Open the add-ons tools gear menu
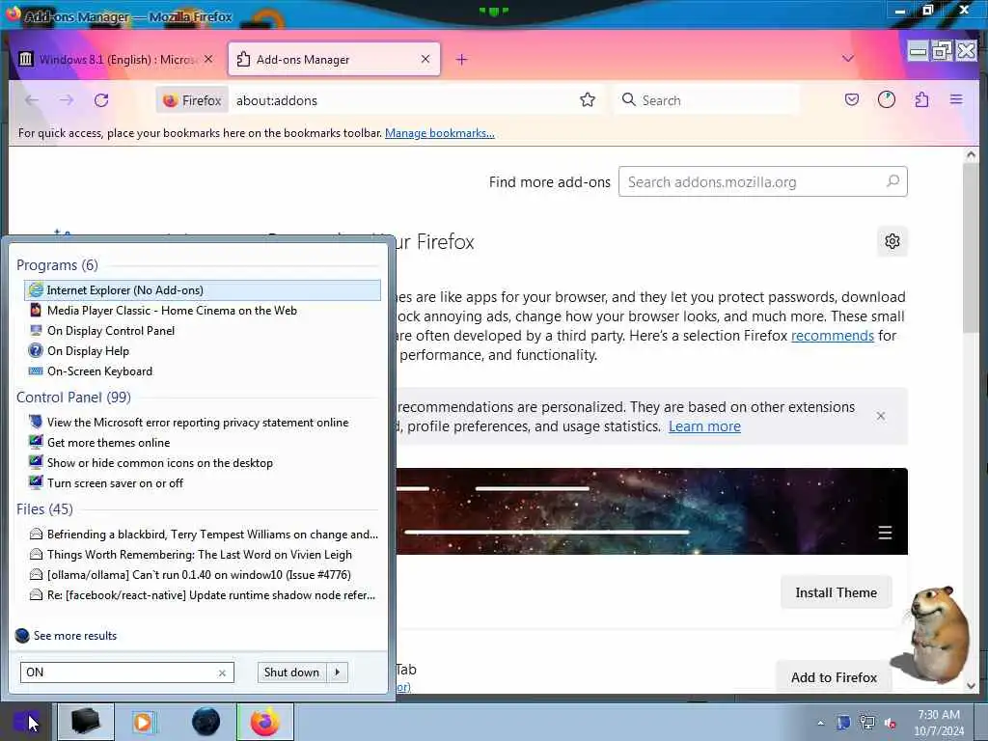Image resolution: width=988 pixels, height=741 pixels. tap(892, 241)
